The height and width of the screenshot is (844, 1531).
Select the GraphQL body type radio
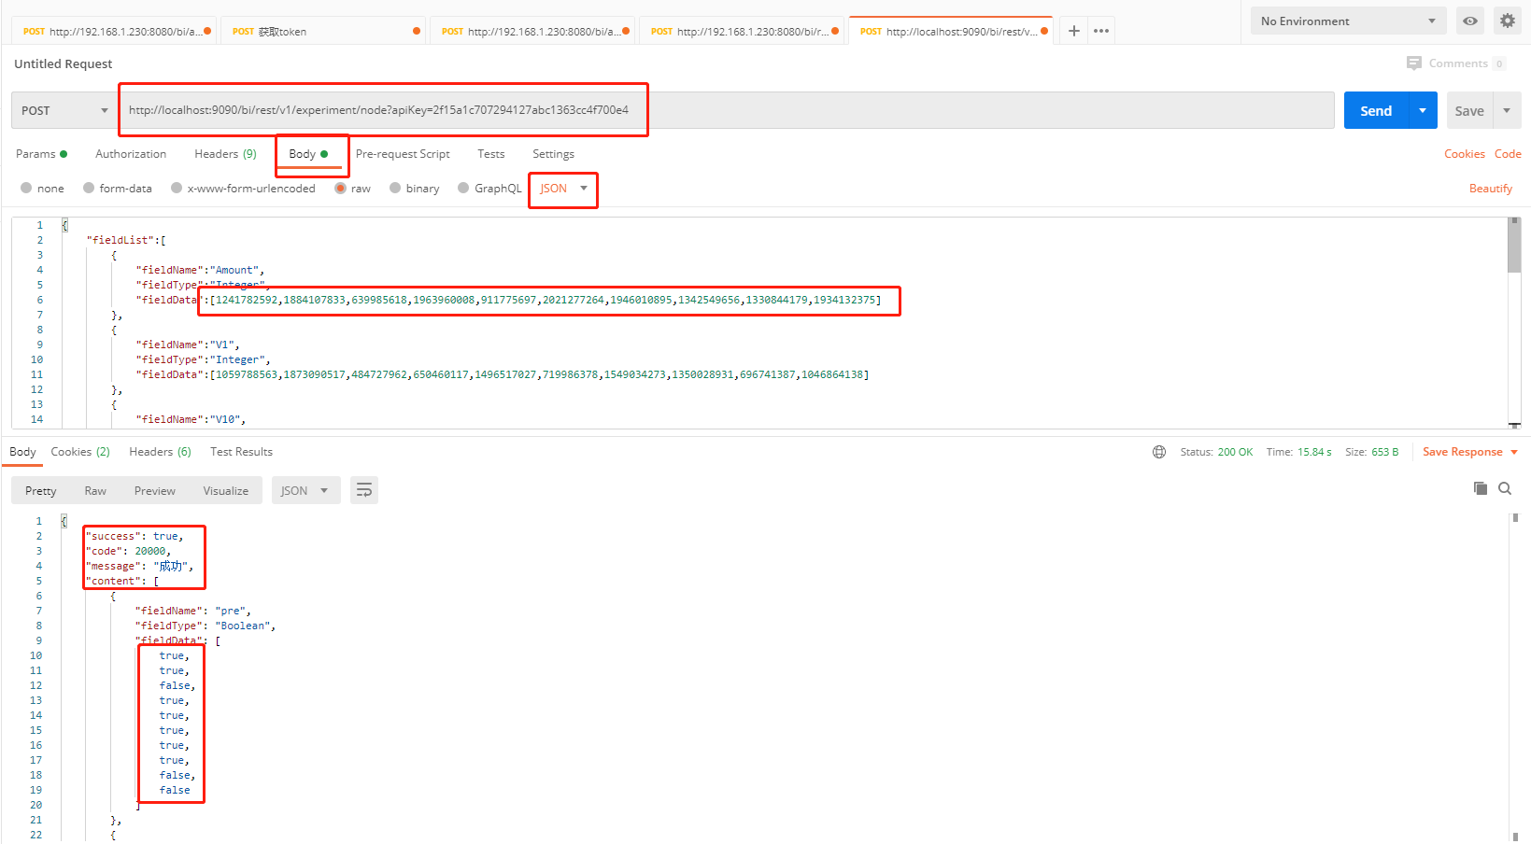[463, 188]
